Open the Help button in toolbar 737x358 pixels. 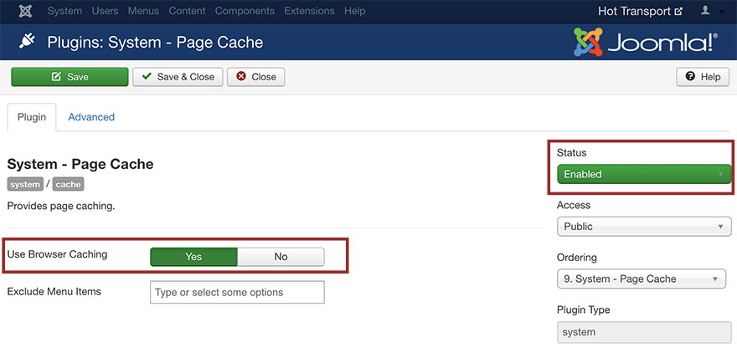pos(702,77)
